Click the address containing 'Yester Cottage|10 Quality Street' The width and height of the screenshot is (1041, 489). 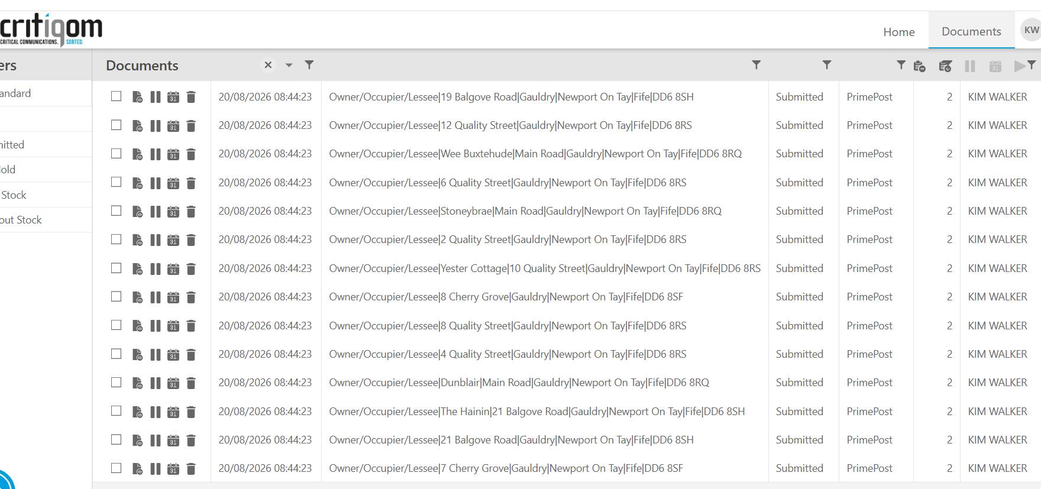point(545,268)
